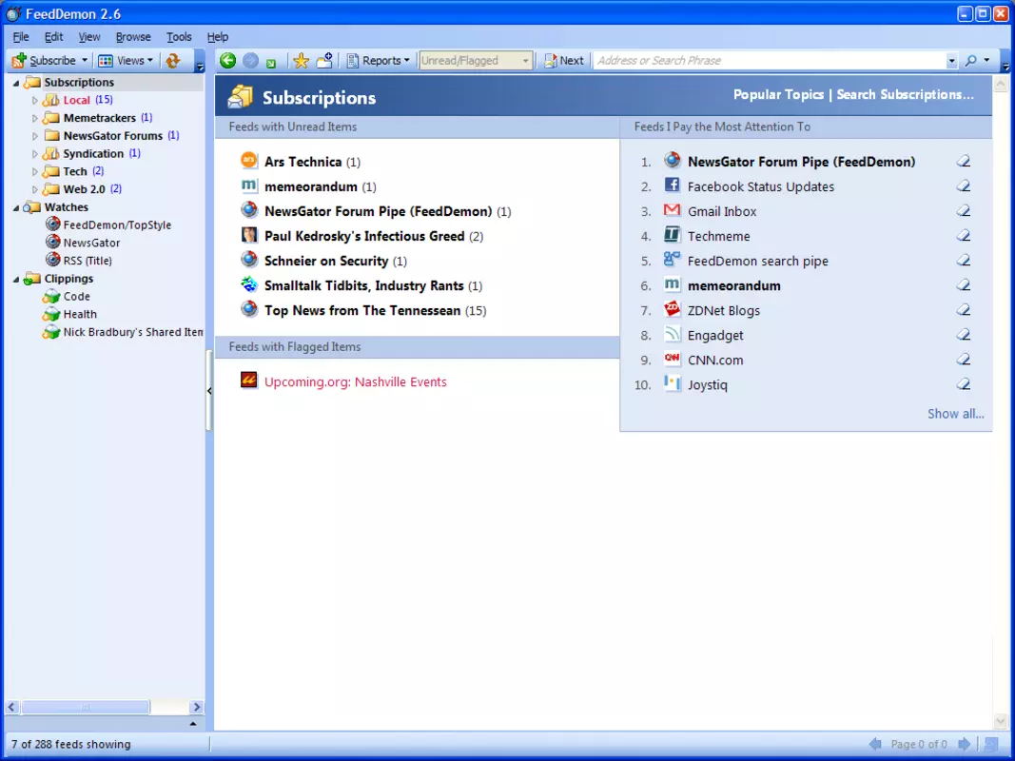Select Nick Bradbury's Shared Items clipping
Viewport: 1015px width, 761px height.
[132, 332]
